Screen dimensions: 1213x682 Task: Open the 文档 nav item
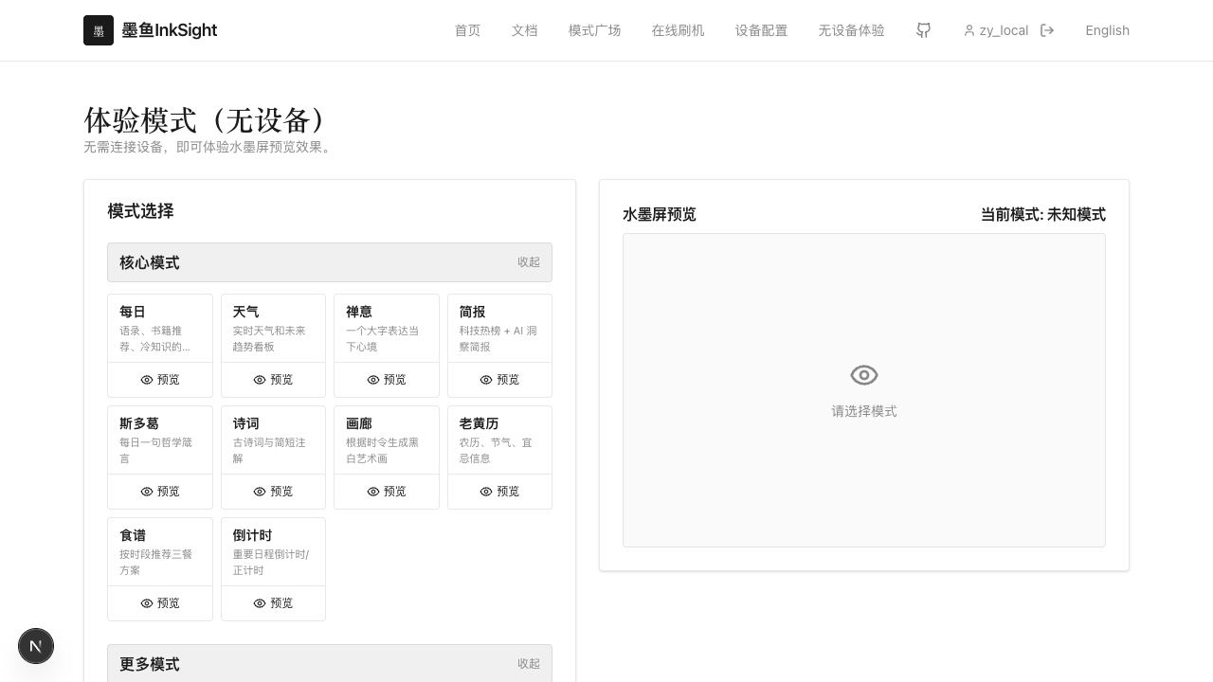524,30
